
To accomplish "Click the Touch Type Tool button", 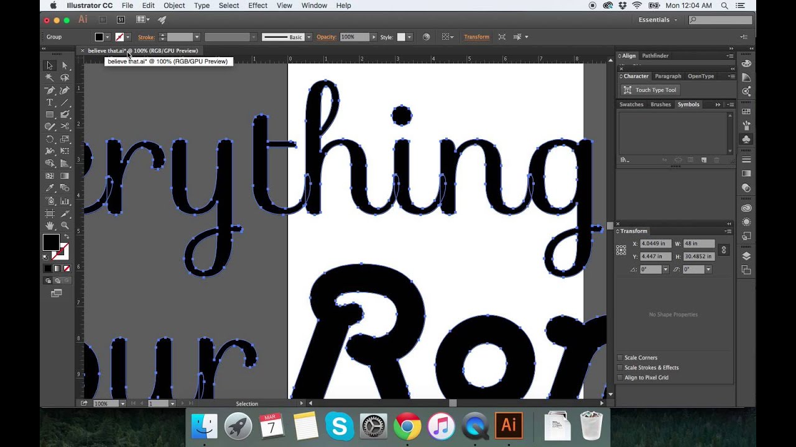I will pyautogui.click(x=650, y=90).
